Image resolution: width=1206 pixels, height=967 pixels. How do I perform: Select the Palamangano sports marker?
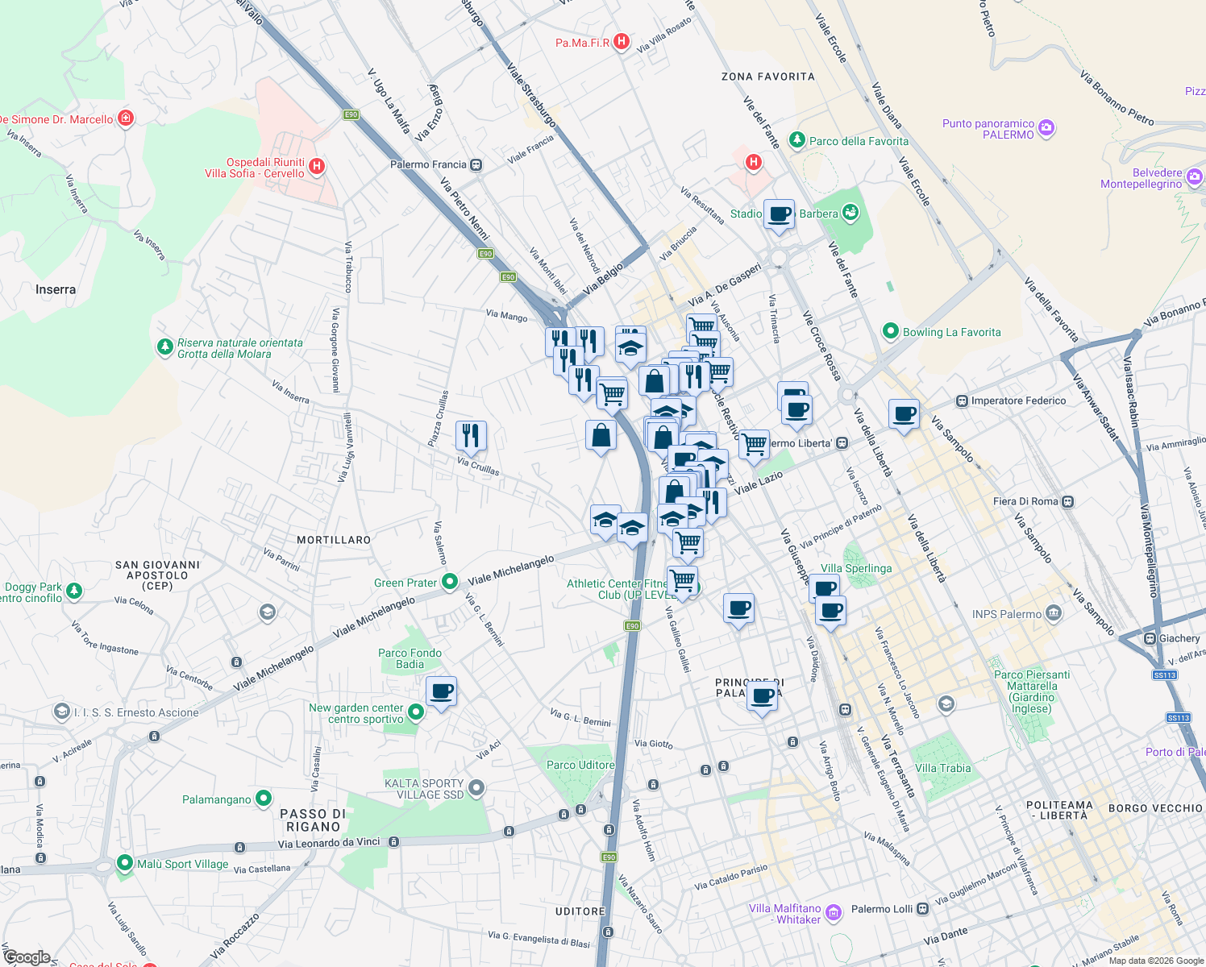coord(263,798)
